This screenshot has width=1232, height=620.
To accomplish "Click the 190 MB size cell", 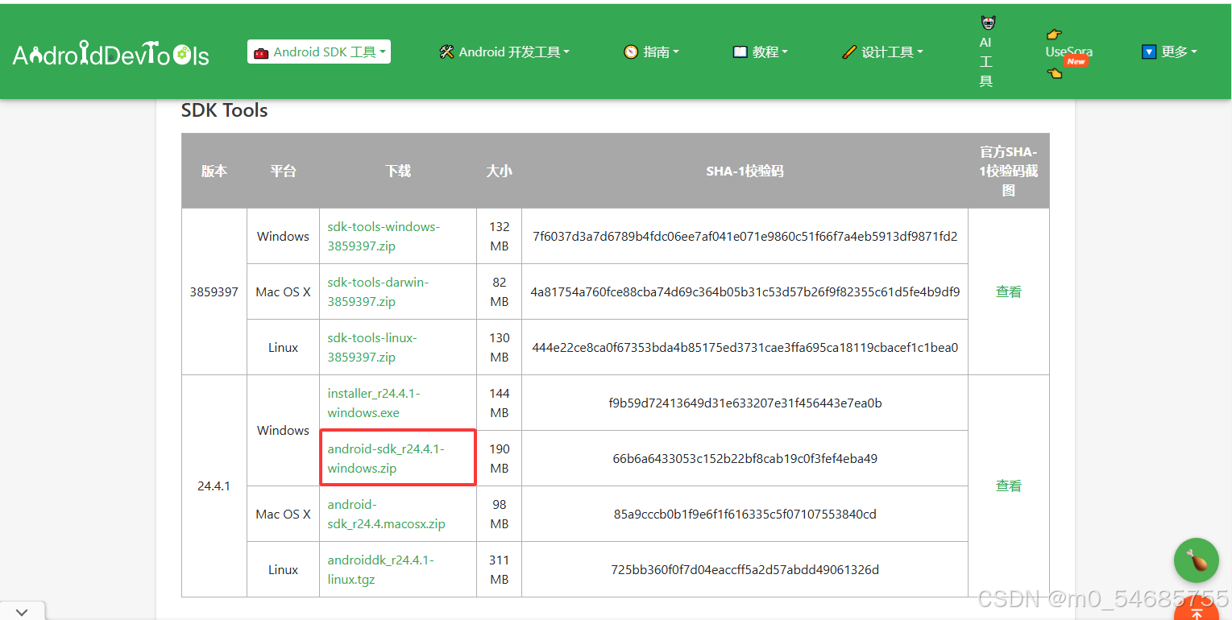I will pyautogui.click(x=500, y=458).
